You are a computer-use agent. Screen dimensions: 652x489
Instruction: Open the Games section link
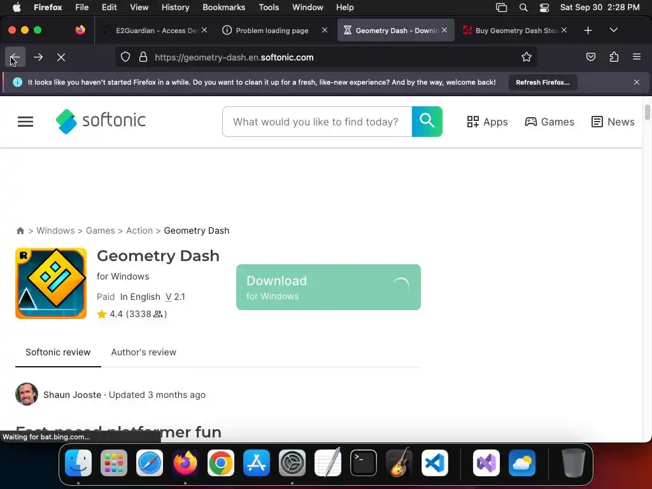tap(549, 122)
